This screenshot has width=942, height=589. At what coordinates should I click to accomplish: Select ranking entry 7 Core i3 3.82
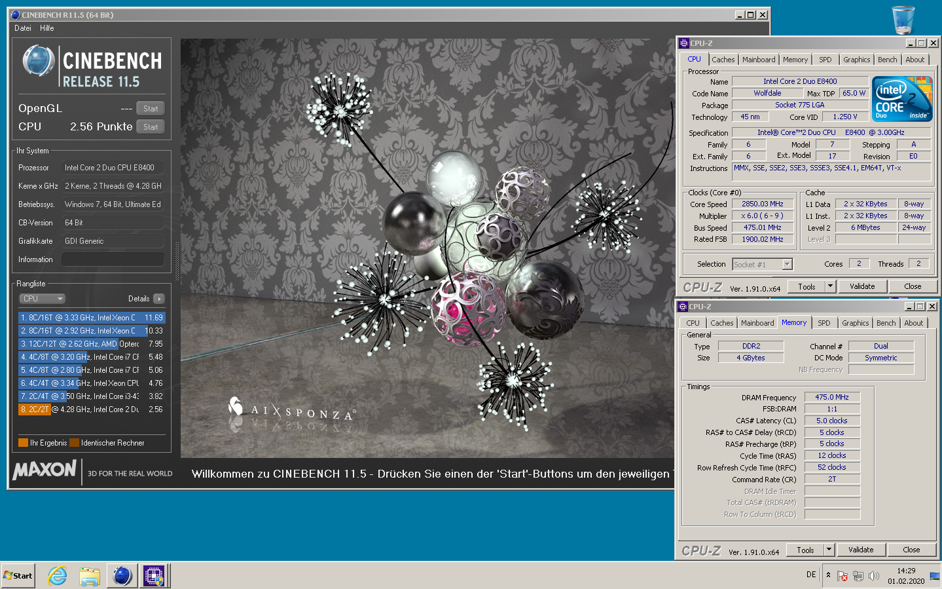[x=92, y=396]
